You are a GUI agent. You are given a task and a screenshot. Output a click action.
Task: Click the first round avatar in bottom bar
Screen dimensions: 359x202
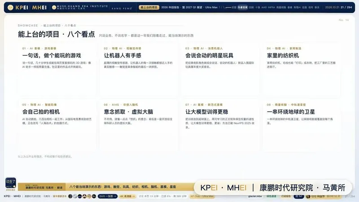pos(70,196)
